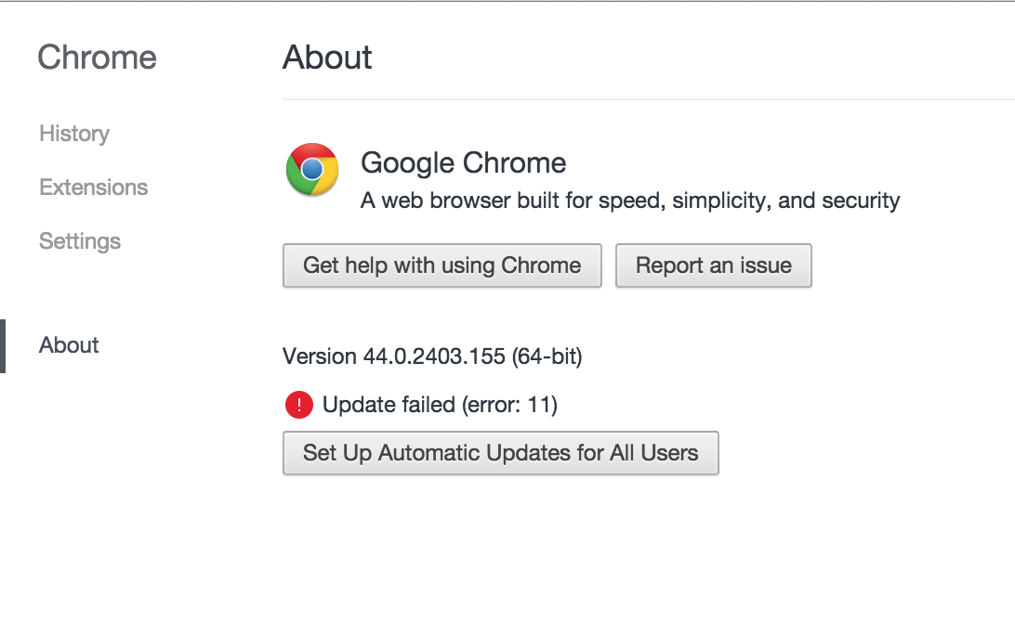The height and width of the screenshot is (622, 1015).
Task: Click the About page title heading
Action: (x=327, y=57)
